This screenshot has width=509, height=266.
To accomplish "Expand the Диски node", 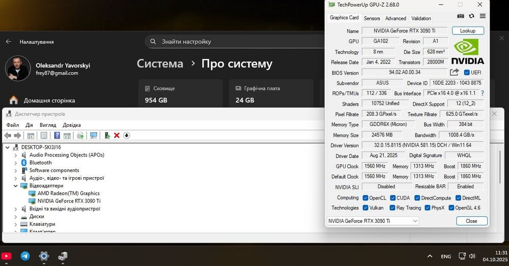I will click(16, 216).
